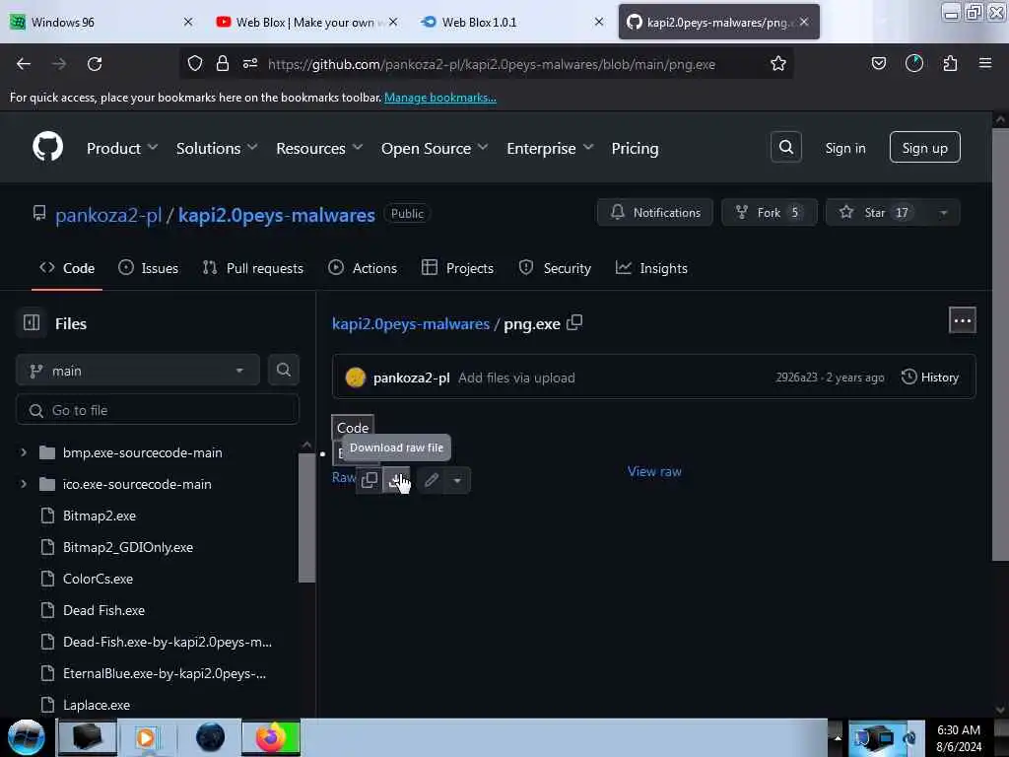Expand the bmp.exe-sourcecode-main folder
This screenshot has width=1009, height=757.
click(24, 452)
